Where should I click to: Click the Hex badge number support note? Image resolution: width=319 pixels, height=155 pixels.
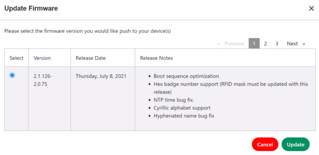231,88
